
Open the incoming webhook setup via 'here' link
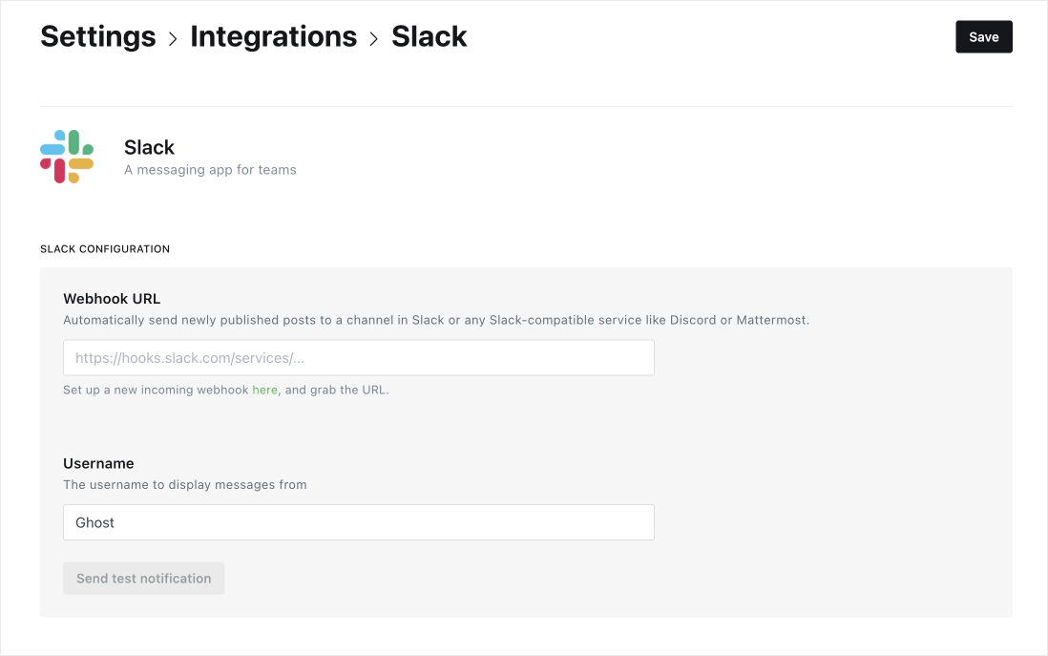pos(264,390)
